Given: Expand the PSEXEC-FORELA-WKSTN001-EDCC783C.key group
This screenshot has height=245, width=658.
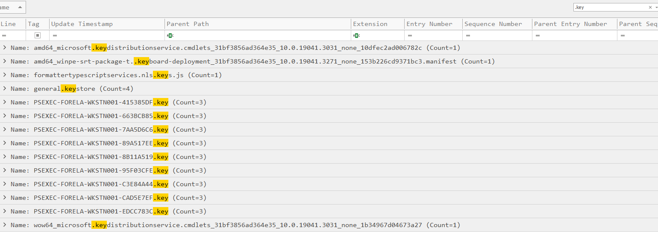Looking at the screenshot, I should click(5, 211).
